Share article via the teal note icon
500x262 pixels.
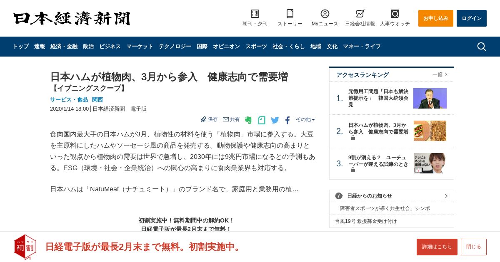262,120
